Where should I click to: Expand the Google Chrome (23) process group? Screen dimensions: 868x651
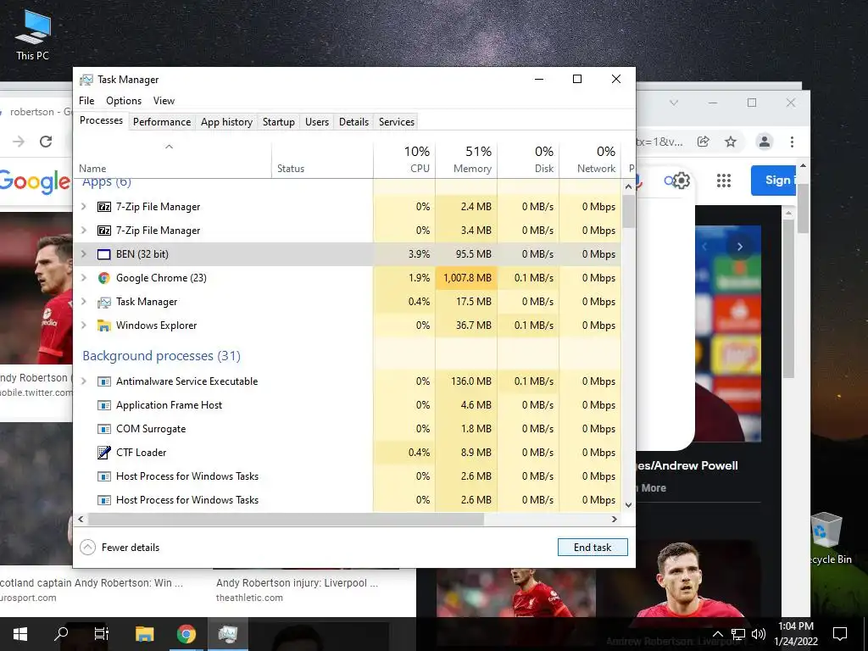point(84,278)
